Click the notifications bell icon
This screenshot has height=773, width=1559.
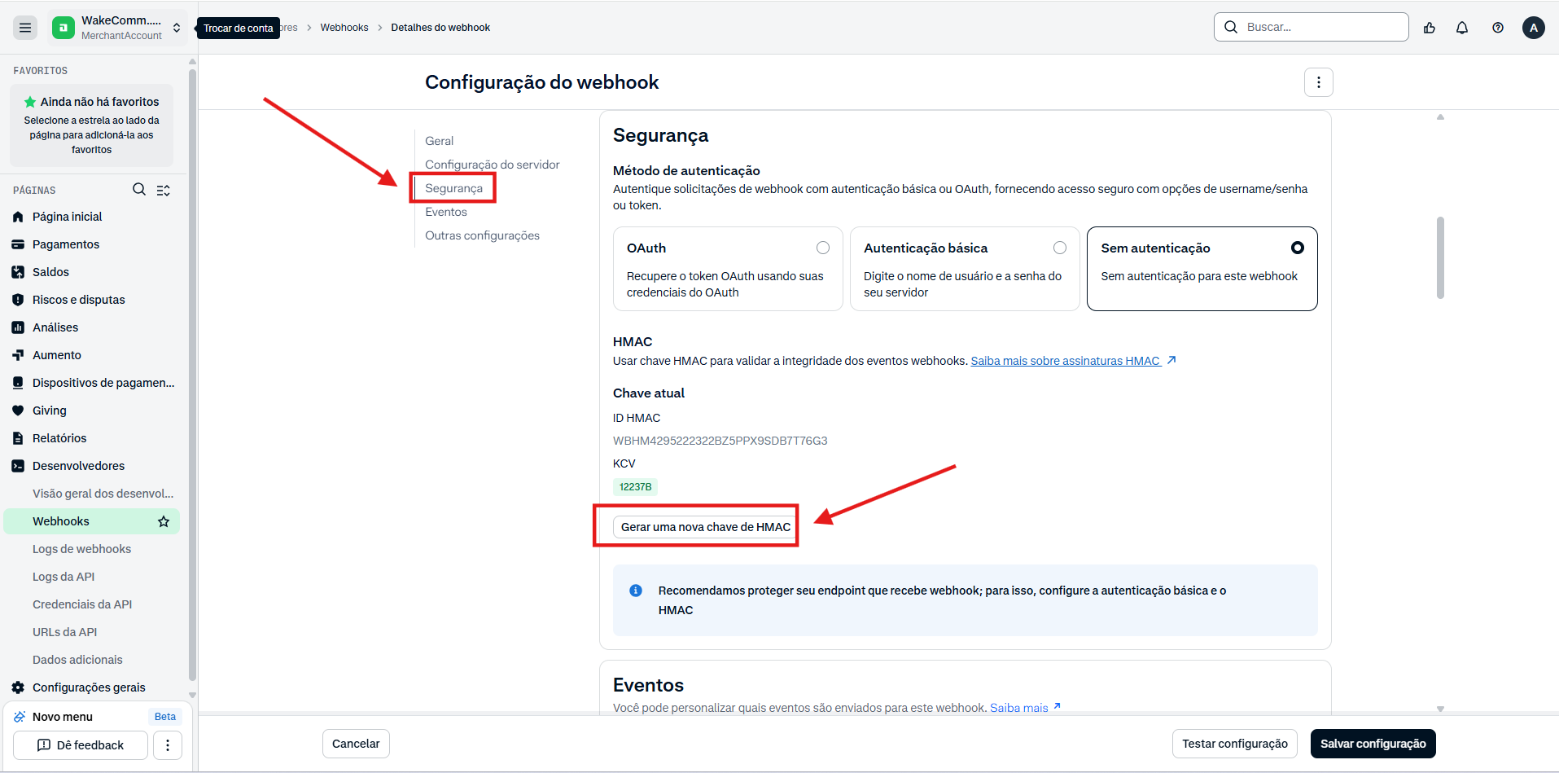pyautogui.click(x=1462, y=28)
